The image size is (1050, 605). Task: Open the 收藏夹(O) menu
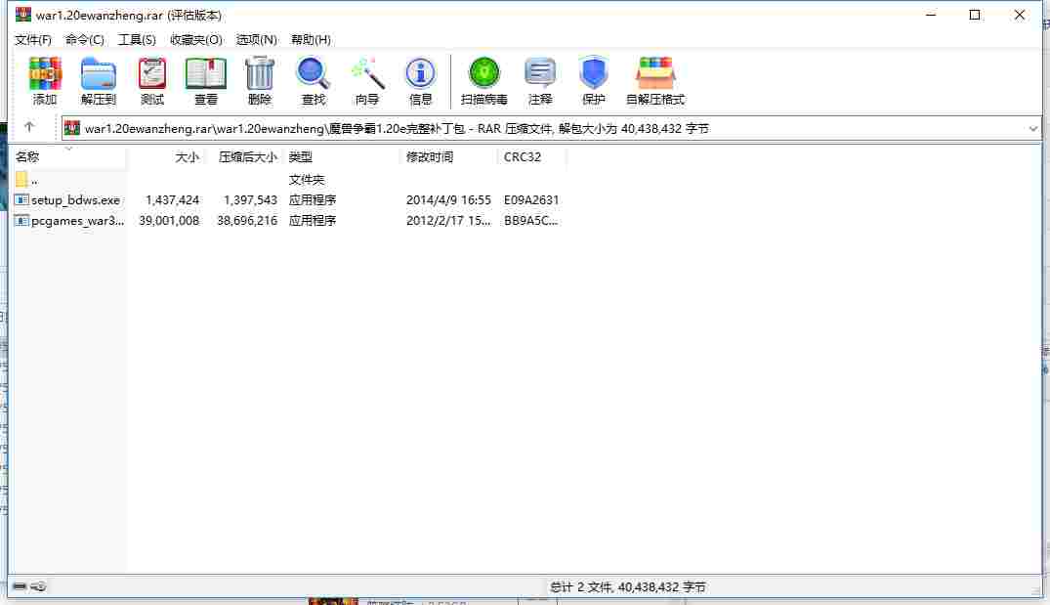tap(195, 39)
